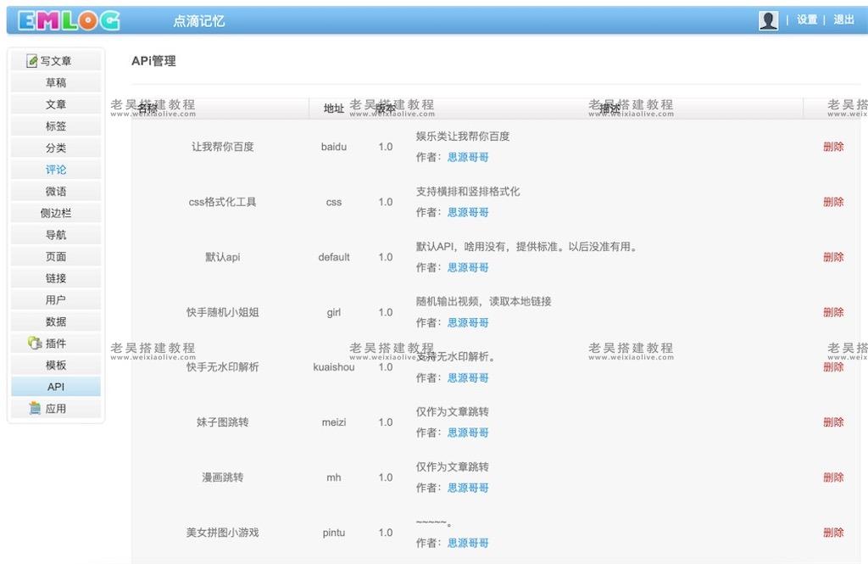Open 设置 from the top bar

[805, 19]
